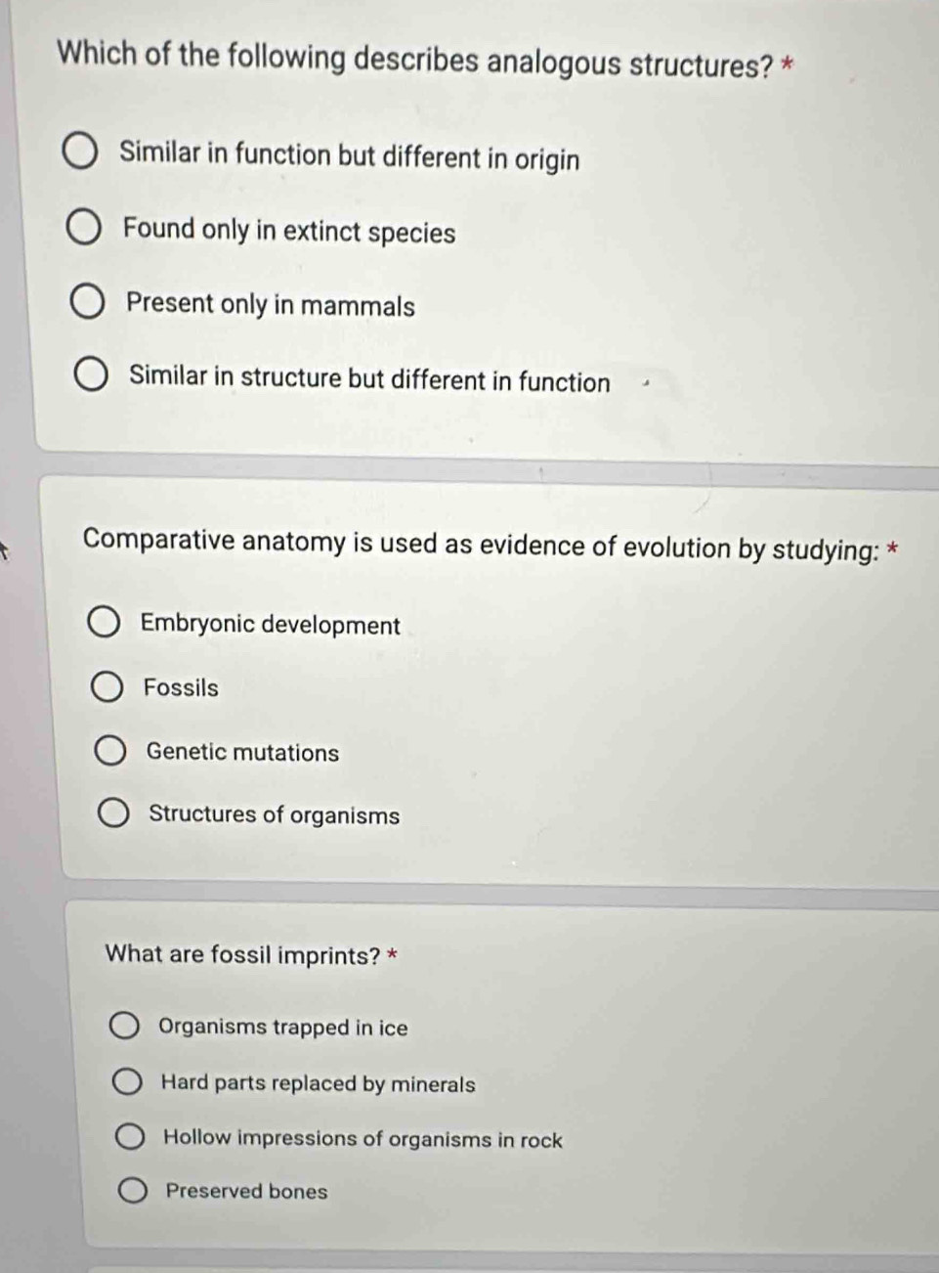Click the 'Preserved bones' label text
The image size is (939, 1273).
point(246,1191)
